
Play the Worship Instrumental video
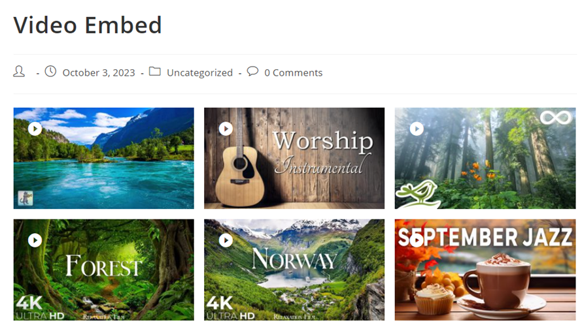[226, 129]
